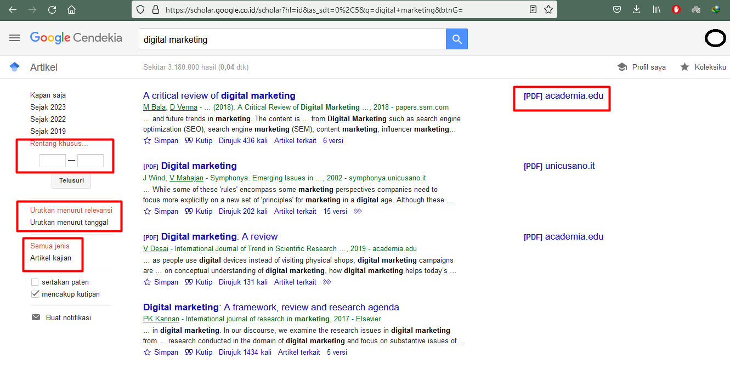Enable the sertakan paten checkbox
Viewport: 730px width, 369px height.
(35, 282)
